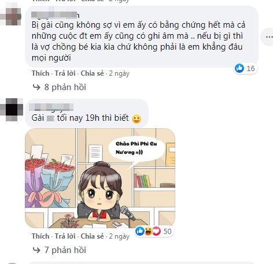273x264 pixels.
Task: Open the three-dot comment options menu
Action: pos(269,37)
